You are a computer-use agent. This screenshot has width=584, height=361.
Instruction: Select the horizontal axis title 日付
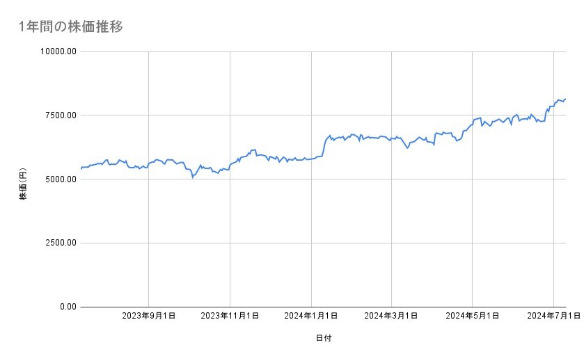[x=322, y=339]
